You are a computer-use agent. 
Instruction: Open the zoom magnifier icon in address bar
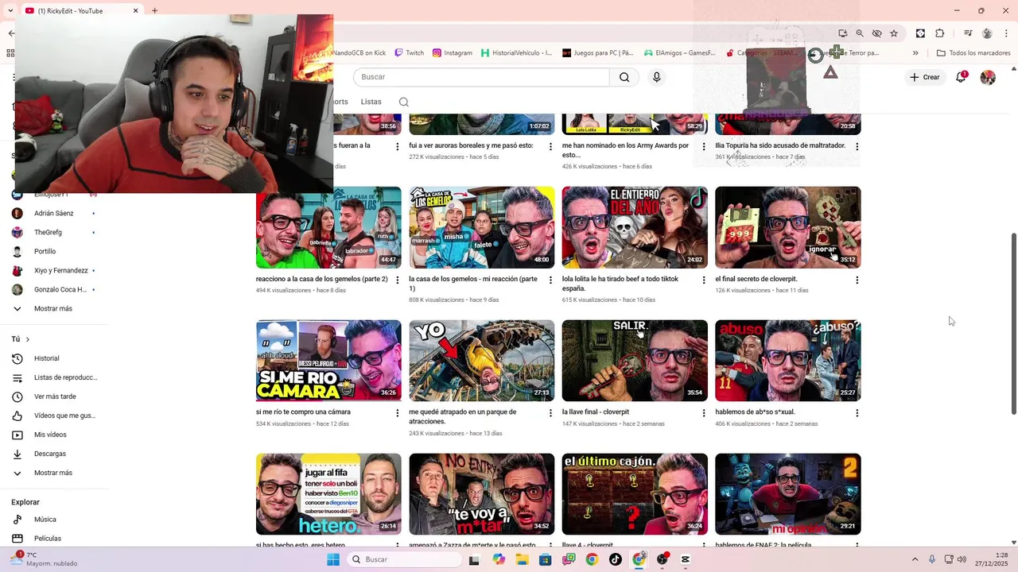coord(860,33)
